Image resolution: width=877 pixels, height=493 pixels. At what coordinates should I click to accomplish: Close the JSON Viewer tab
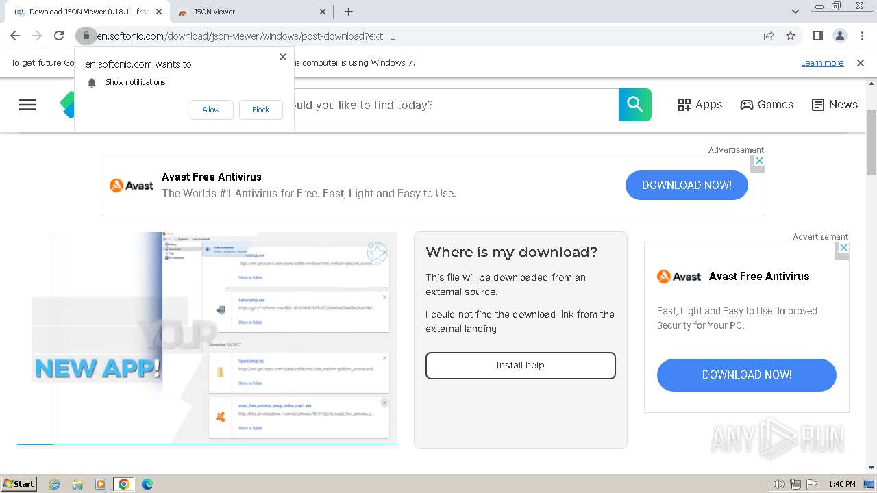coord(323,12)
